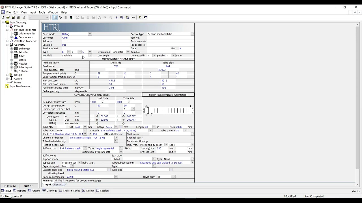The height and width of the screenshot is (203, 362).
Task: Select the Optional item in the tree
Action: point(23,71)
